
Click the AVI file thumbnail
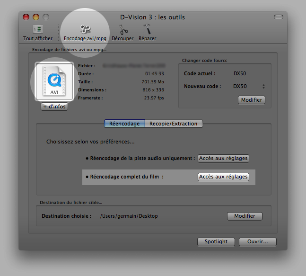[54, 81]
